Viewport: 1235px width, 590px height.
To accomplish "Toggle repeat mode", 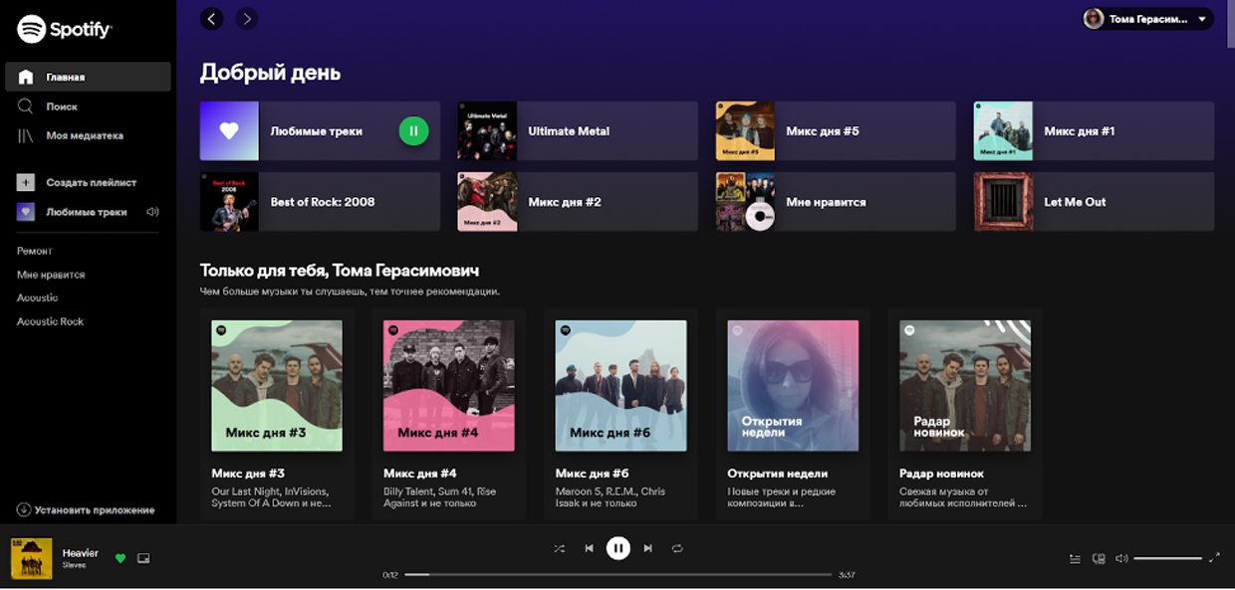I will coord(677,548).
